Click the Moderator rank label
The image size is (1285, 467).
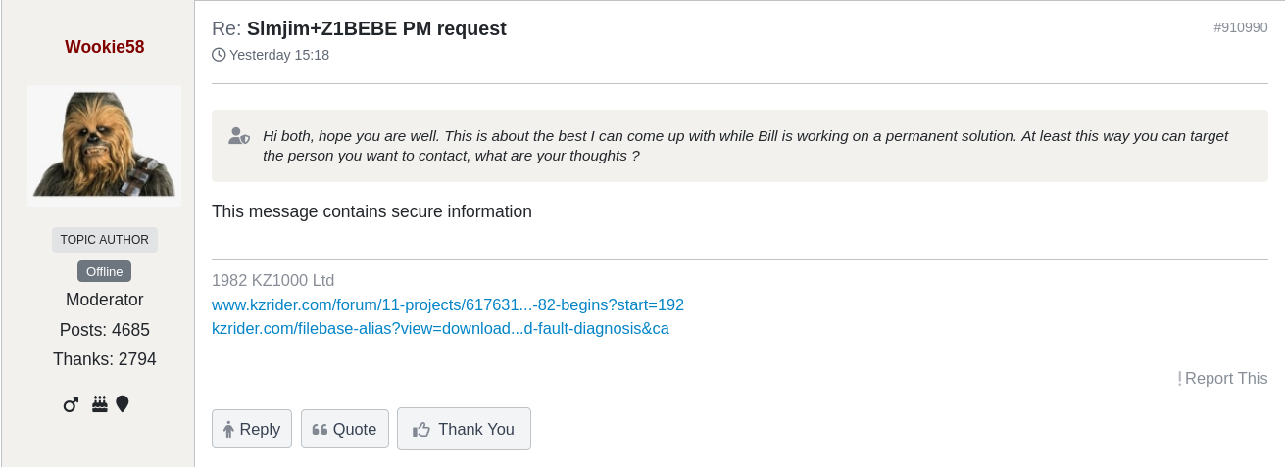(x=105, y=300)
